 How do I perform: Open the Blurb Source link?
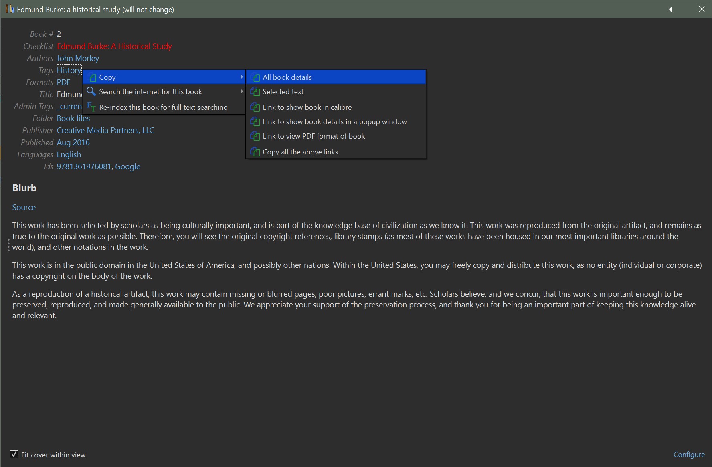(24, 207)
